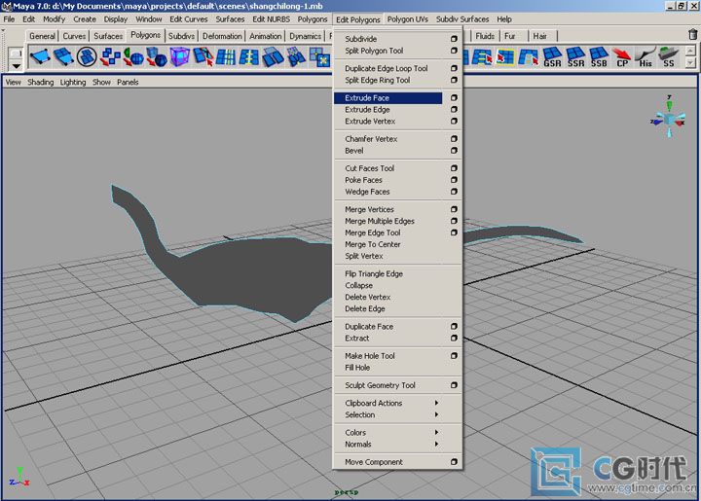
Task: Choose Delete Edge menu entry
Action: 365,309
